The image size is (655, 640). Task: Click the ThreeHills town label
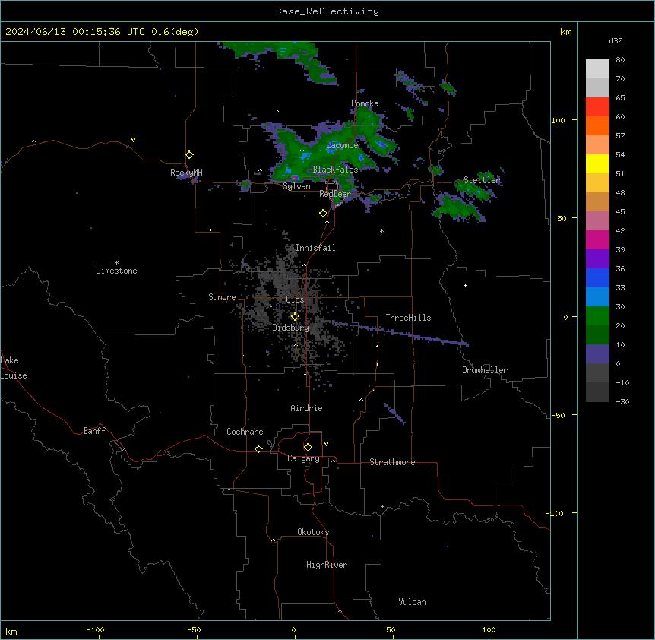[408, 318]
